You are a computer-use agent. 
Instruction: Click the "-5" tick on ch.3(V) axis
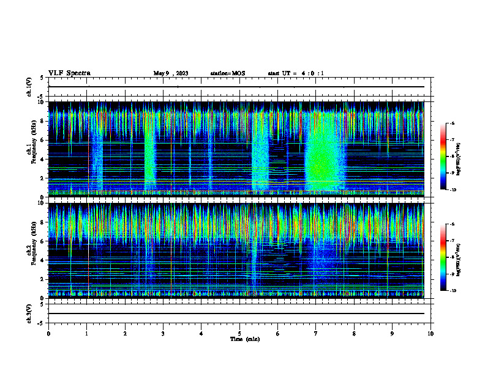42,323
